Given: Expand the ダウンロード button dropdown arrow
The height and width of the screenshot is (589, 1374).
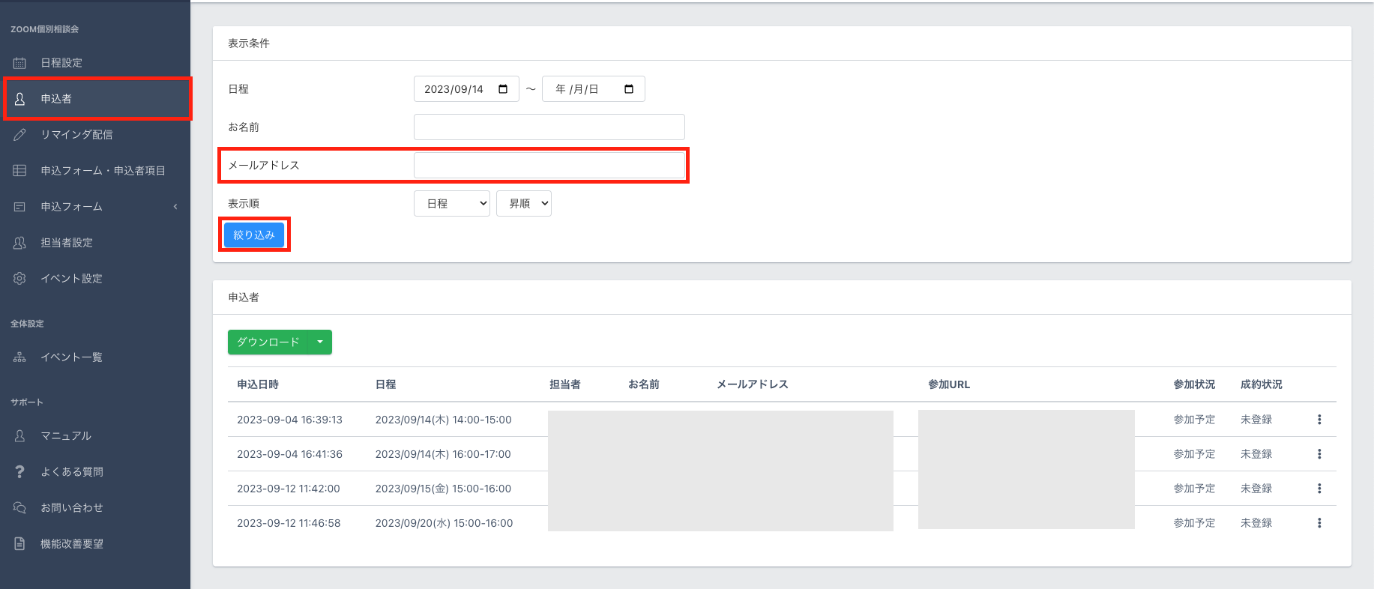Looking at the screenshot, I should (x=320, y=342).
